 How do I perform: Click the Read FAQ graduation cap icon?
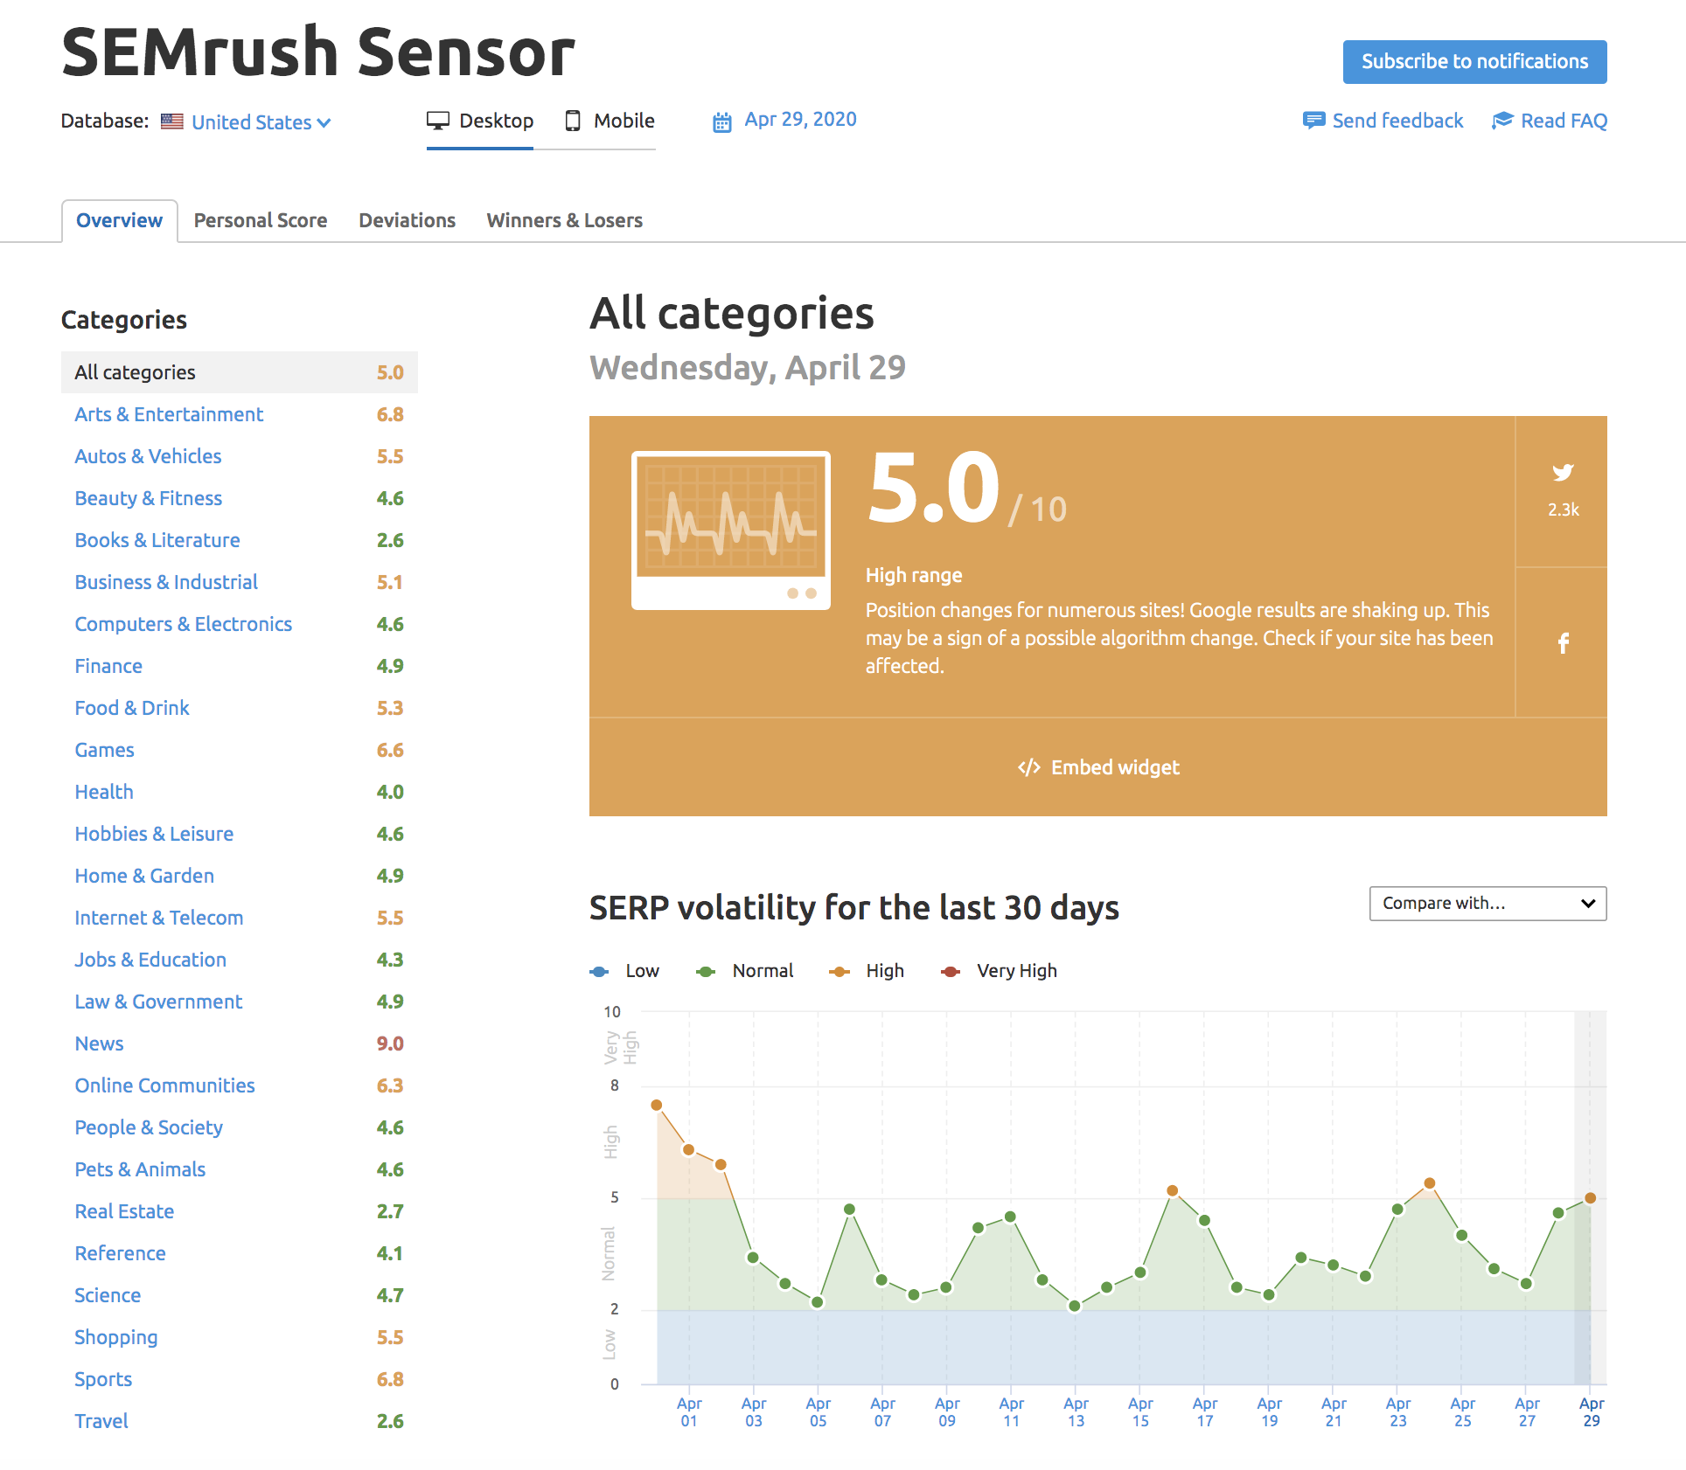pyautogui.click(x=1501, y=121)
